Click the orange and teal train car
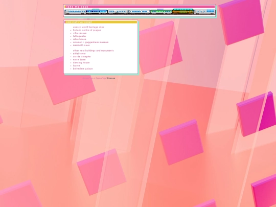Screen dimensions: 276x207 pos(183,11)
